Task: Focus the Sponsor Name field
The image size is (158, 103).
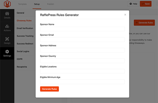Action: 82,29
